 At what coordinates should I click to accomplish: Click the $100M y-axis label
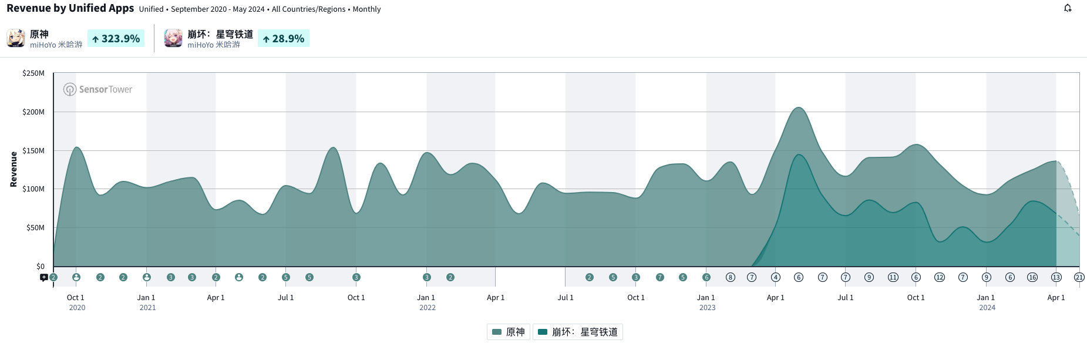[x=33, y=189]
